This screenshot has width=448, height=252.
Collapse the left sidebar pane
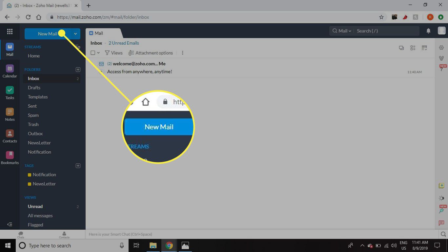[x=10, y=224]
